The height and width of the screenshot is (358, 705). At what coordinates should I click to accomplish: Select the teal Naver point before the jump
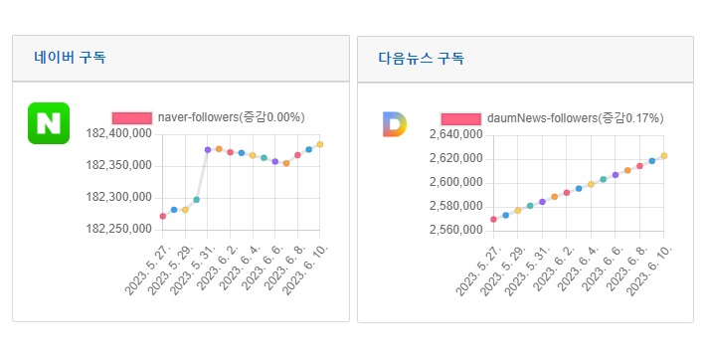[x=197, y=200]
